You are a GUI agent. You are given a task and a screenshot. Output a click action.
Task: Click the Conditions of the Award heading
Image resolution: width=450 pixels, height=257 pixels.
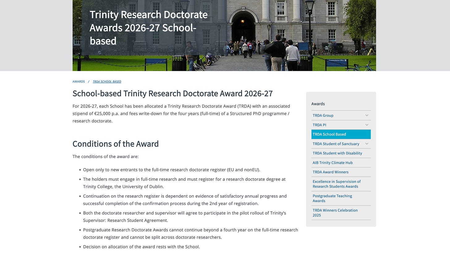click(116, 144)
